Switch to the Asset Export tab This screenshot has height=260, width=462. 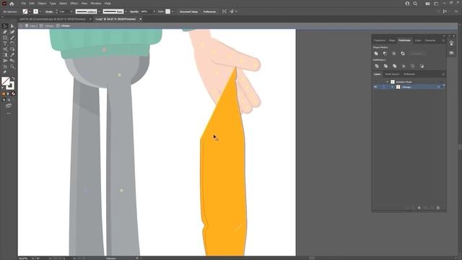tap(392, 74)
